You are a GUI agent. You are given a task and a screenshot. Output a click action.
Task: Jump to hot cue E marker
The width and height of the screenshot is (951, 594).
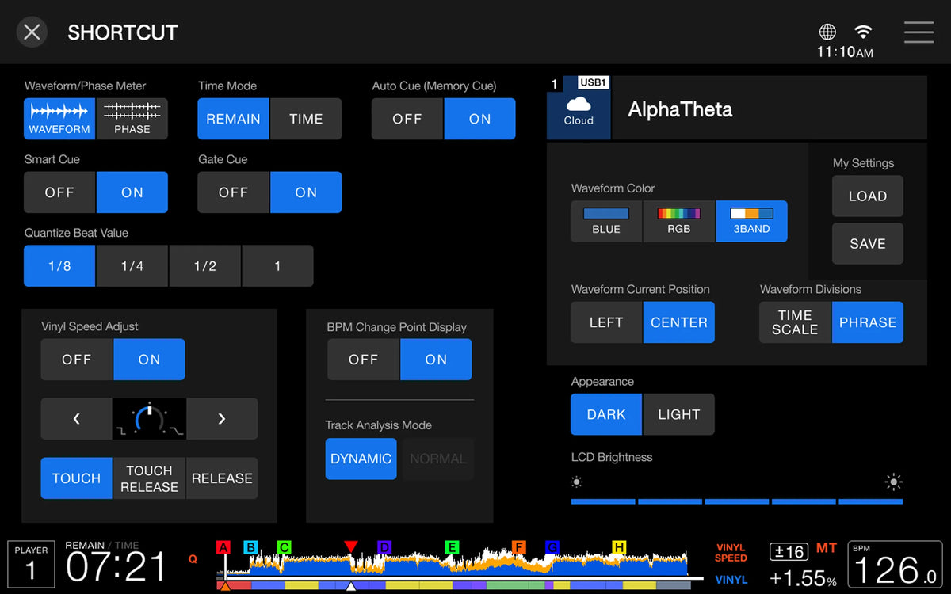point(452,547)
